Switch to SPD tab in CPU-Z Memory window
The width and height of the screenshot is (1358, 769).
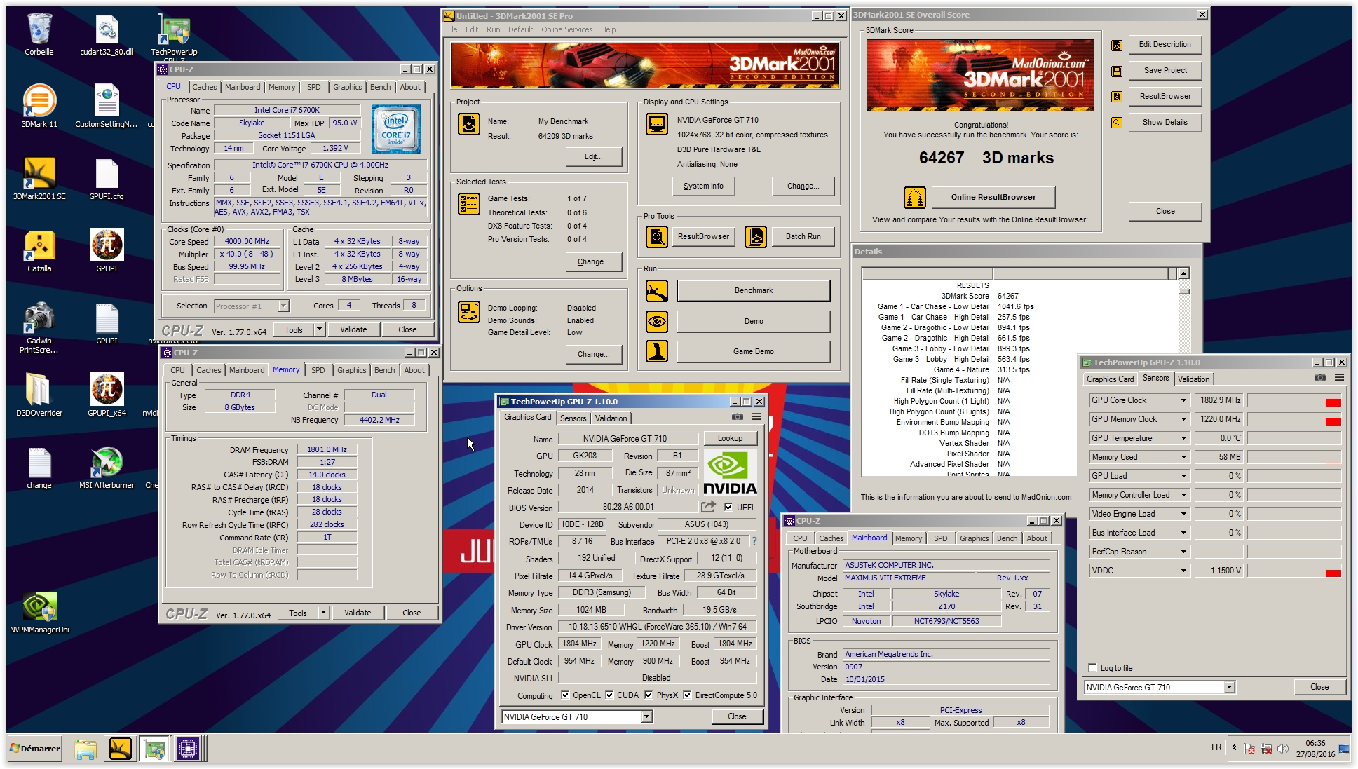coord(318,370)
